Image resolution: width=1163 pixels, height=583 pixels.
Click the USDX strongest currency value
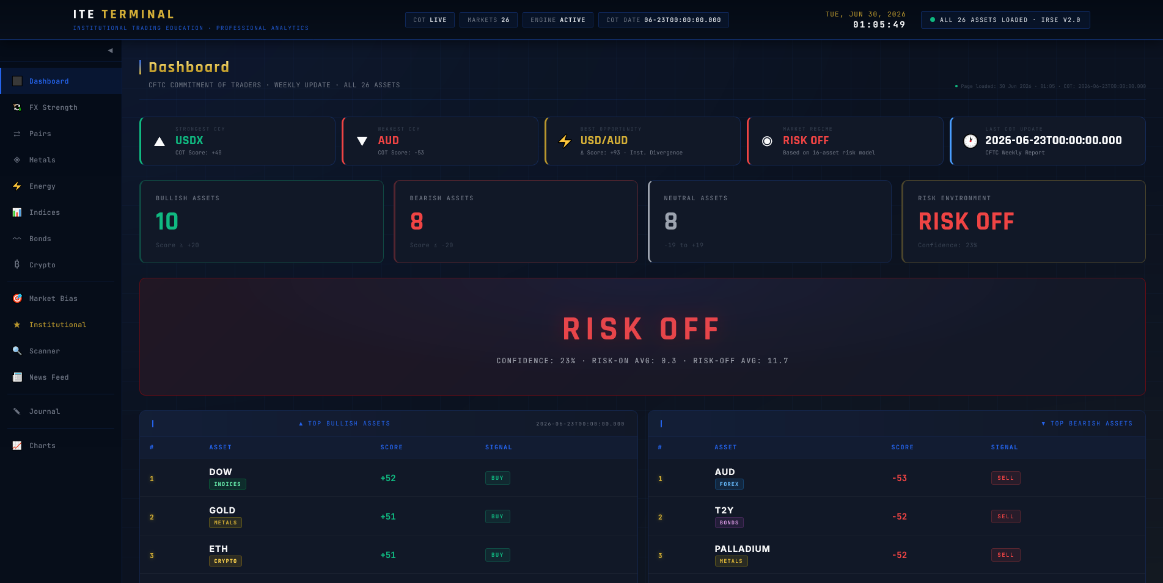click(x=189, y=140)
